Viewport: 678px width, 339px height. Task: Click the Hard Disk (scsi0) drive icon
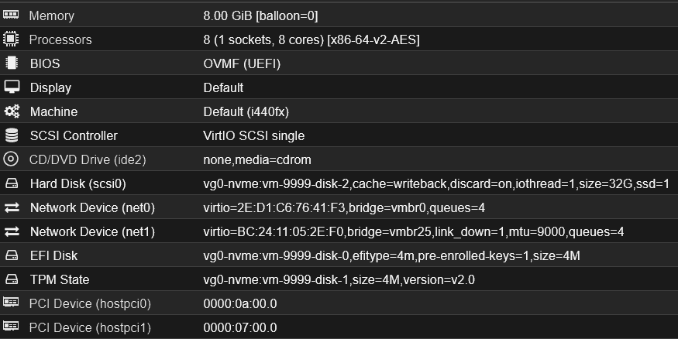tap(11, 183)
